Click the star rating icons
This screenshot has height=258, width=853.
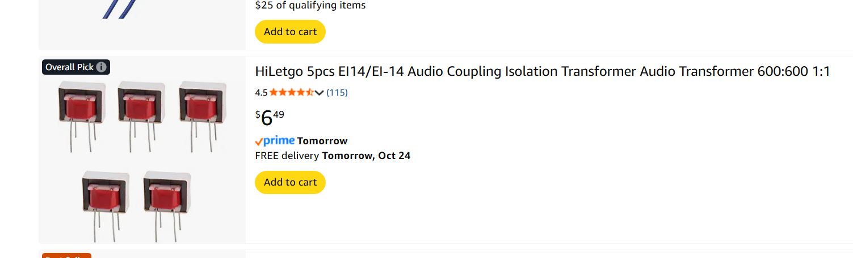291,92
